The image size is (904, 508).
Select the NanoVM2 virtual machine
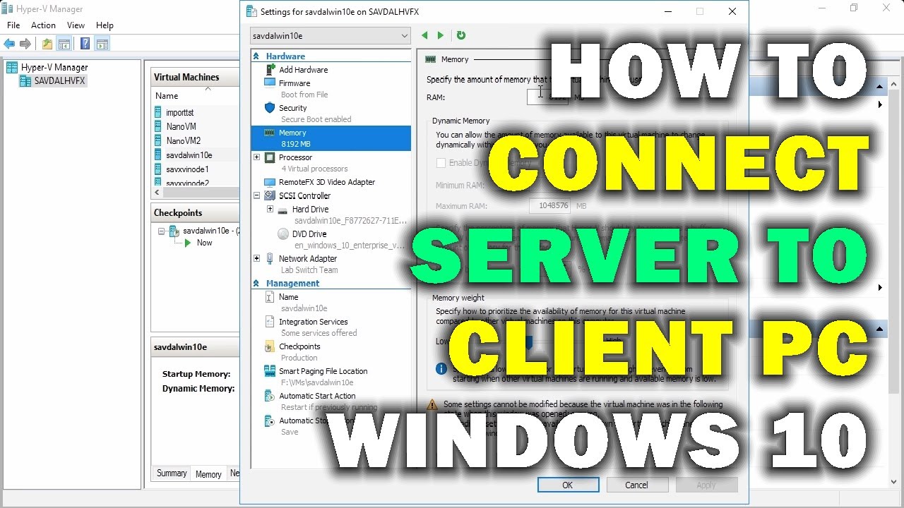(183, 141)
